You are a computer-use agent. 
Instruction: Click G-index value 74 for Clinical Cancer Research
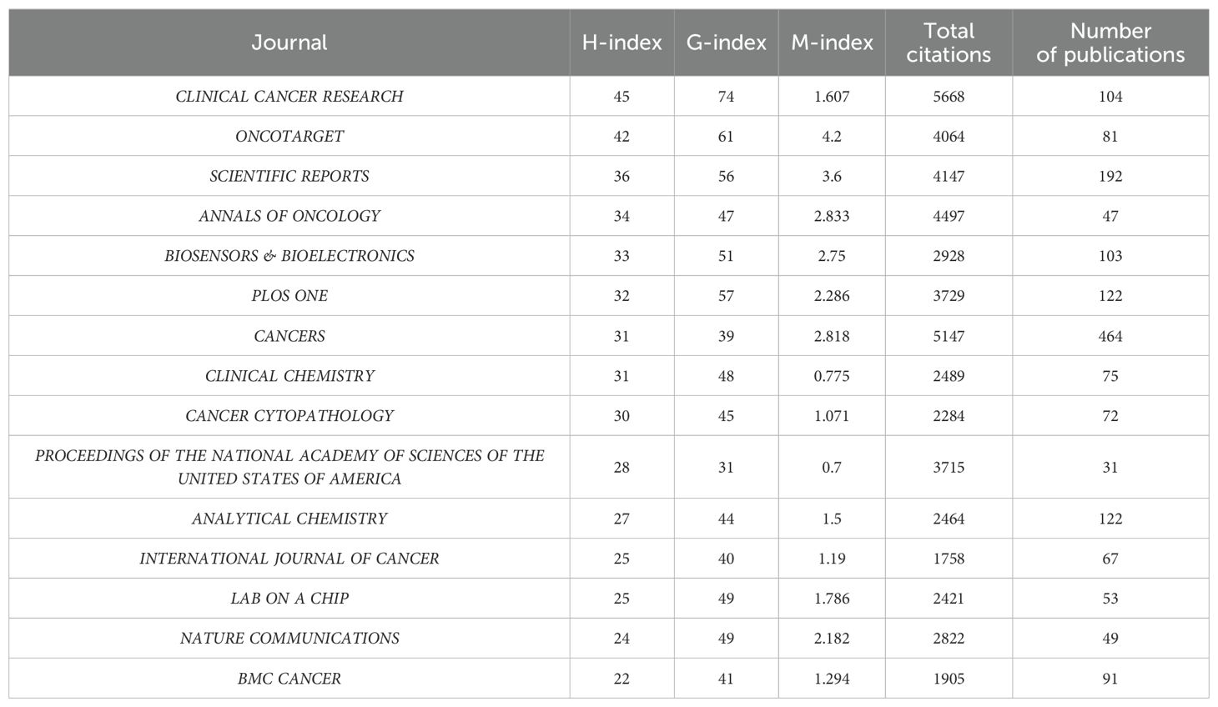(x=726, y=97)
